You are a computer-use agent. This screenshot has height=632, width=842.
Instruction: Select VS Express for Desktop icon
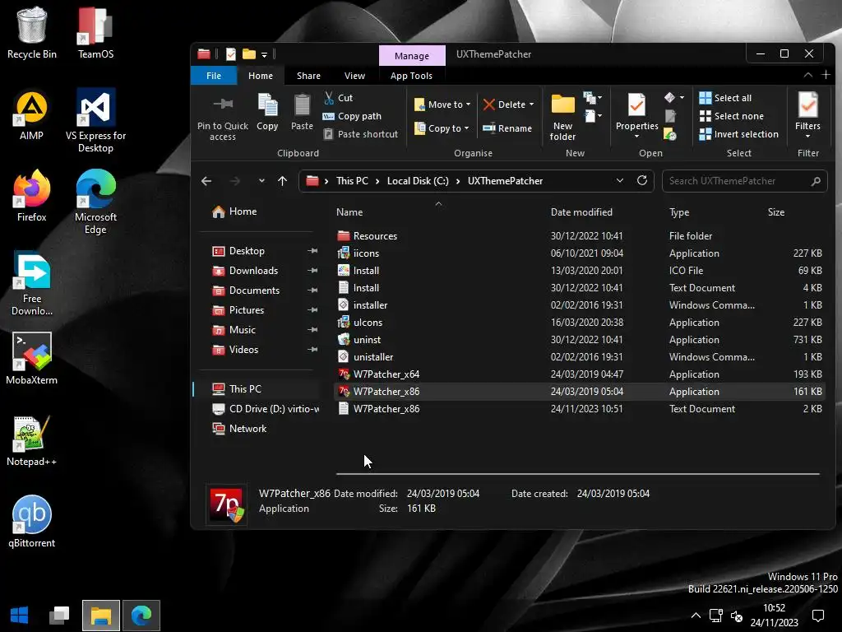tap(95, 120)
